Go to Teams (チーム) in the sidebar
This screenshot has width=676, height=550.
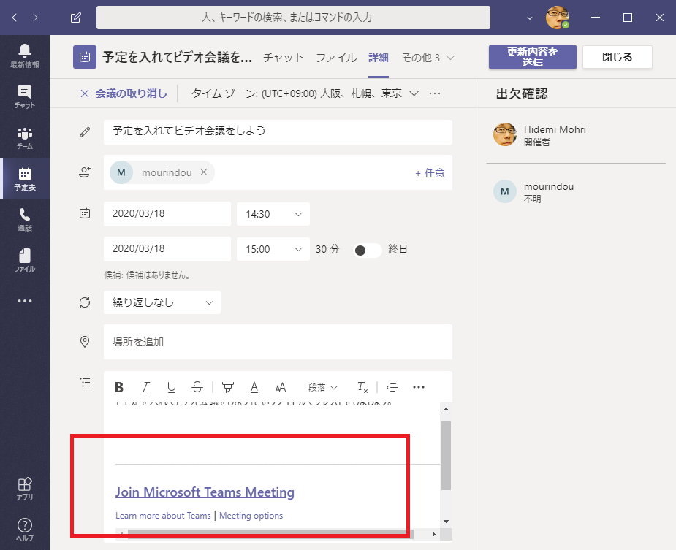point(25,137)
